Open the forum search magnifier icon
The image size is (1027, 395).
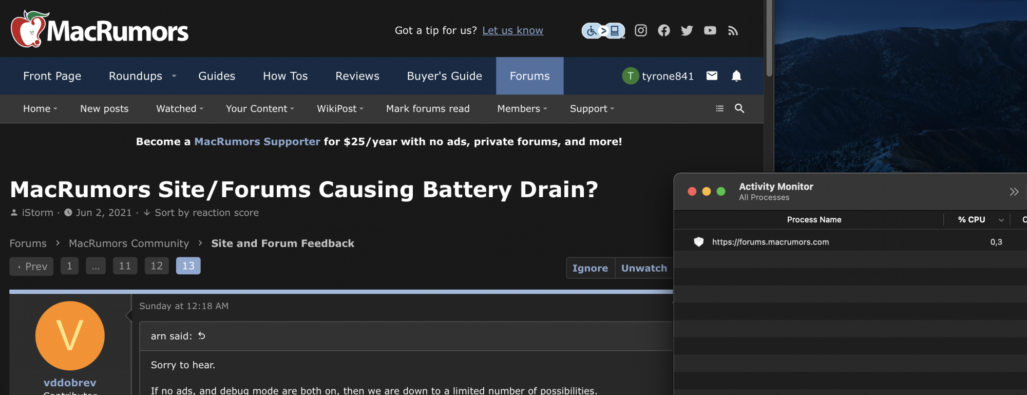739,108
